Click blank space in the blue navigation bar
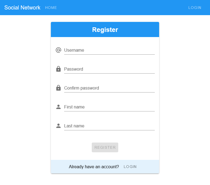The width and height of the screenshot is (210, 185). pos(122,8)
